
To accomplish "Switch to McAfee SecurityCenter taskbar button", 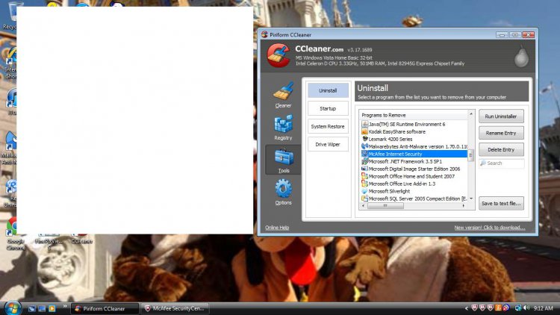I will coord(175,308).
